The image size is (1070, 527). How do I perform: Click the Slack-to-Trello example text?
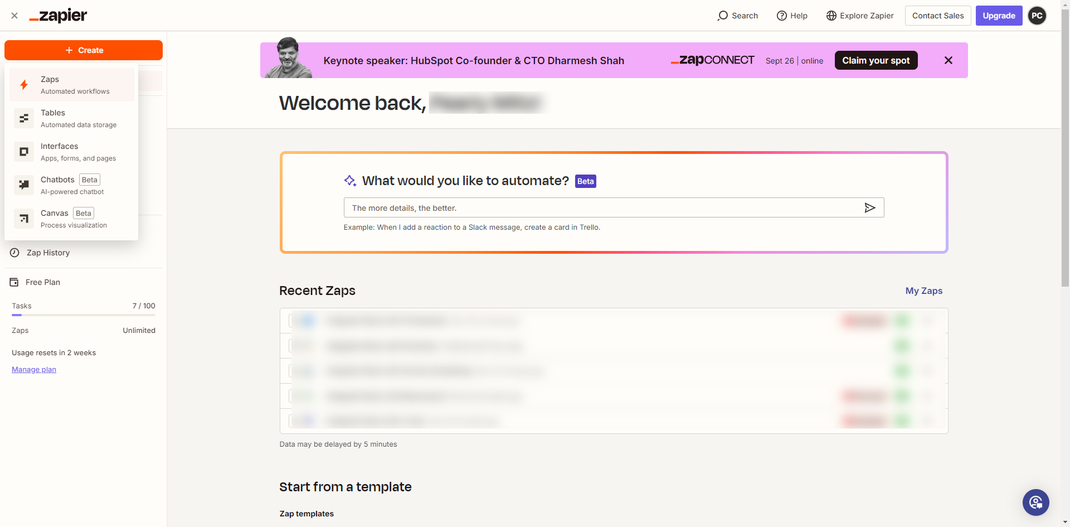[x=472, y=228]
